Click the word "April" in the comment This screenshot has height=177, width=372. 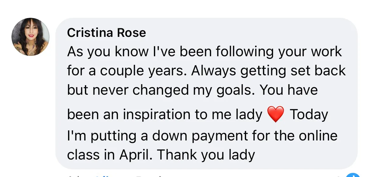tap(135, 155)
